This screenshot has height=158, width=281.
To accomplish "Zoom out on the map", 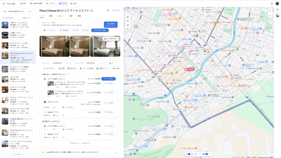I will [270, 16].
